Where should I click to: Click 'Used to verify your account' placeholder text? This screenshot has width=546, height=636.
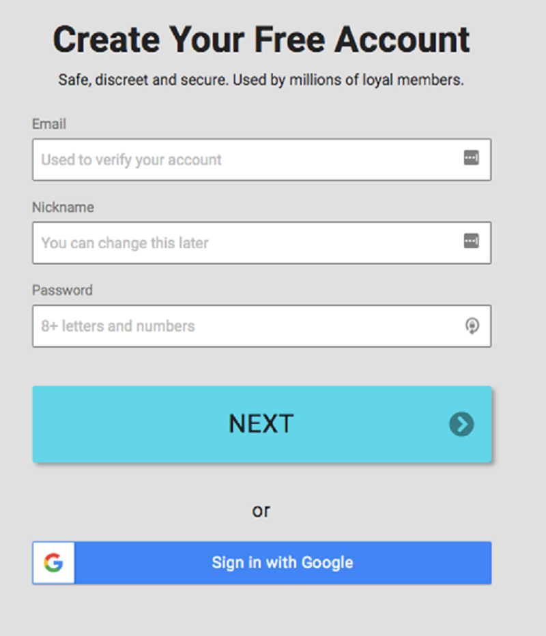[131, 160]
